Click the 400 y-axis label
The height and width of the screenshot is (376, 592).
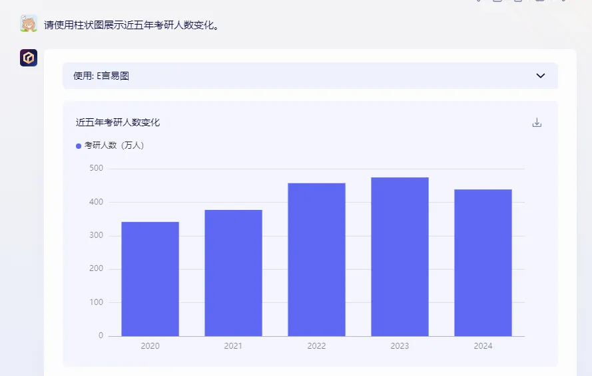point(97,202)
